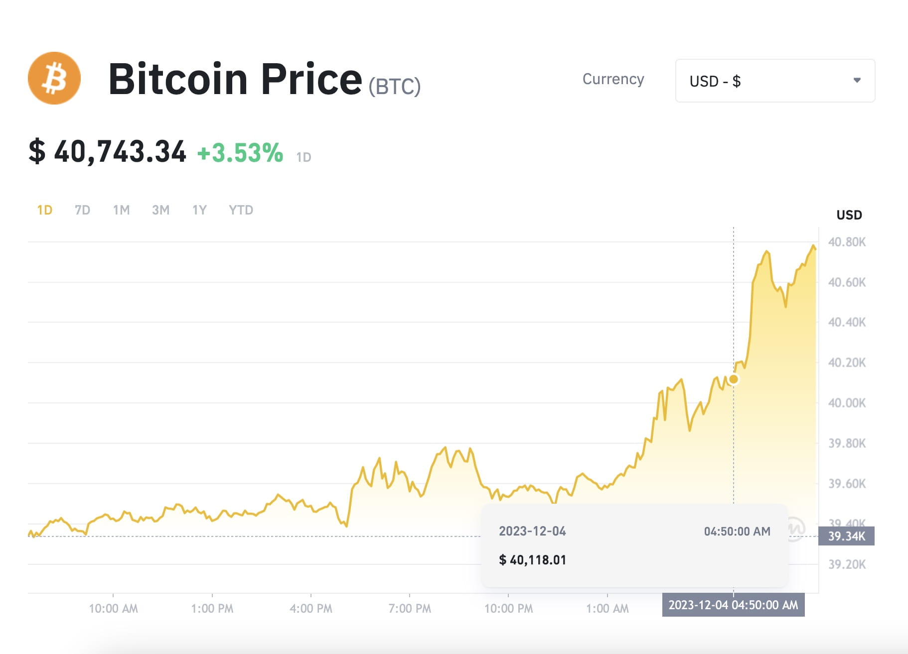Select the 7D time range tab
This screenshot has height=654, width=908.
(82, 210)
